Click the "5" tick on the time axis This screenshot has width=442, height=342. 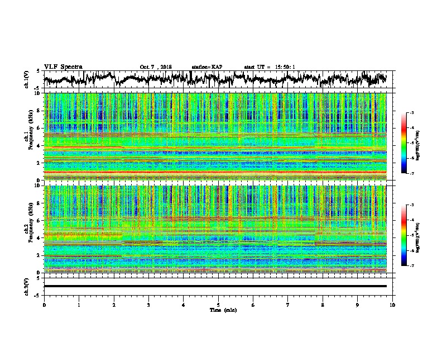pos(218,305)
